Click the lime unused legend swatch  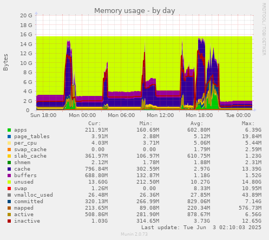pyautogui.click(x=9, y=182)
